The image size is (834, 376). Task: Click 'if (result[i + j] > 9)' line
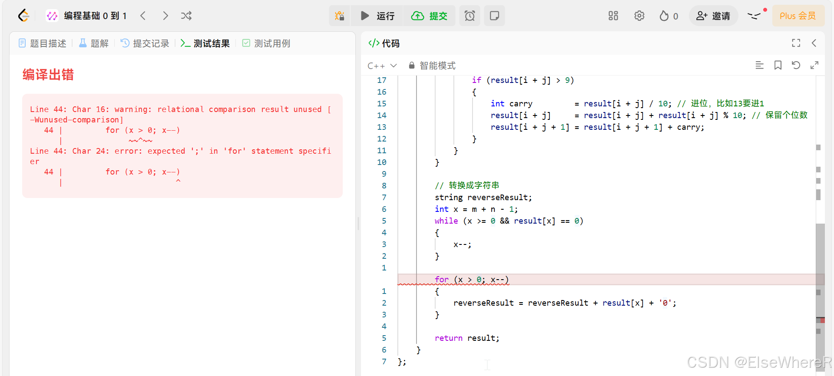point(523,80)
